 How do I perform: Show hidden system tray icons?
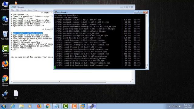tap(170, 106)
